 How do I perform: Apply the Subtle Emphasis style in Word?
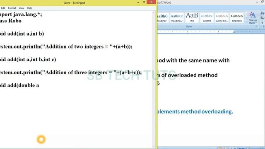pos(222,18)
